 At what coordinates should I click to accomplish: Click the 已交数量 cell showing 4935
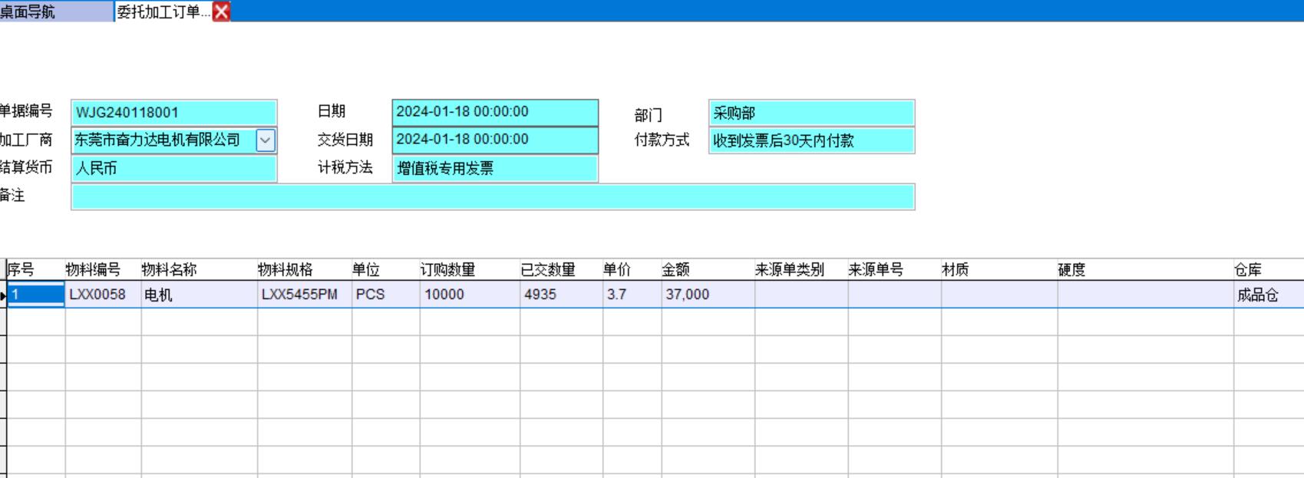[x=560, y=295]
